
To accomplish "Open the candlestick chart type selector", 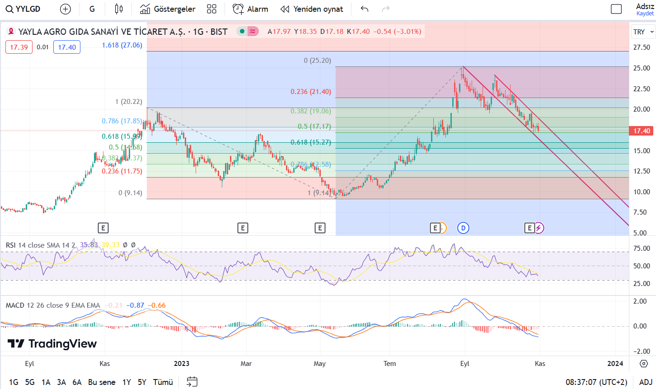I will [x=119, y=9].
